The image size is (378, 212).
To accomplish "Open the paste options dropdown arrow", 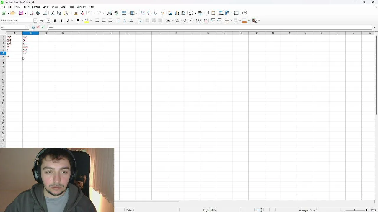I will click(x=70, y=13).
